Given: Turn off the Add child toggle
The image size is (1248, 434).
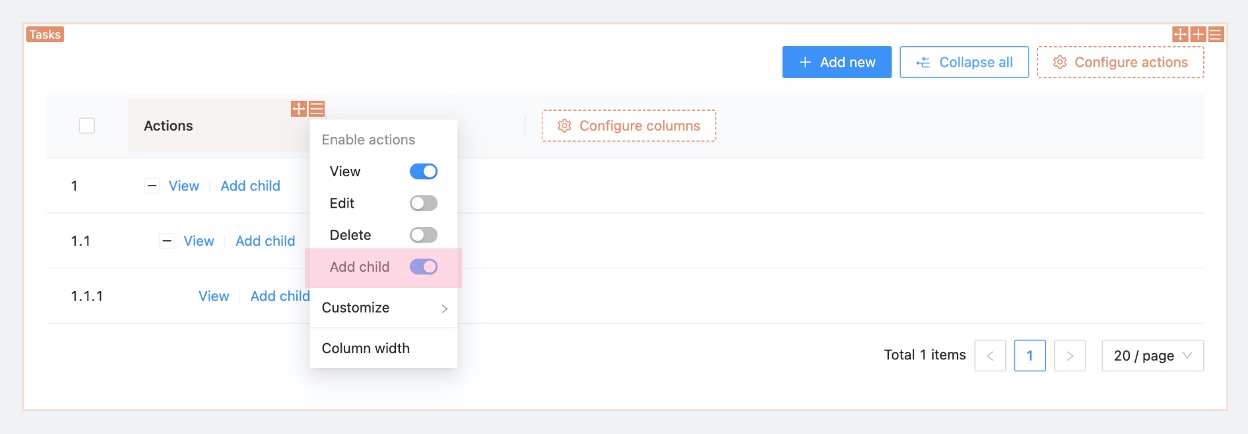Looking at the screenshot, I should pos(423,267).
